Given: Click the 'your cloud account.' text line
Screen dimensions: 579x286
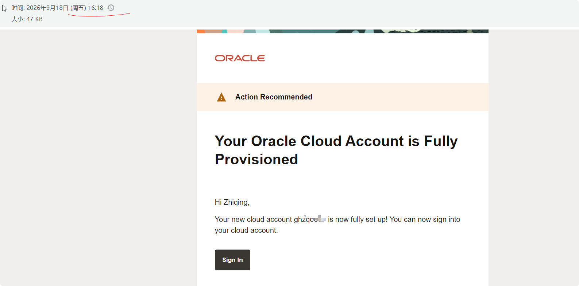Looking at the screenshot, I should click(246, 230).
